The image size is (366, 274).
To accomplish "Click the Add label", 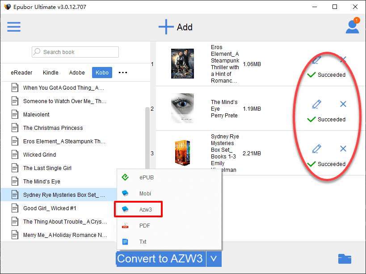I will pos(185,27).
